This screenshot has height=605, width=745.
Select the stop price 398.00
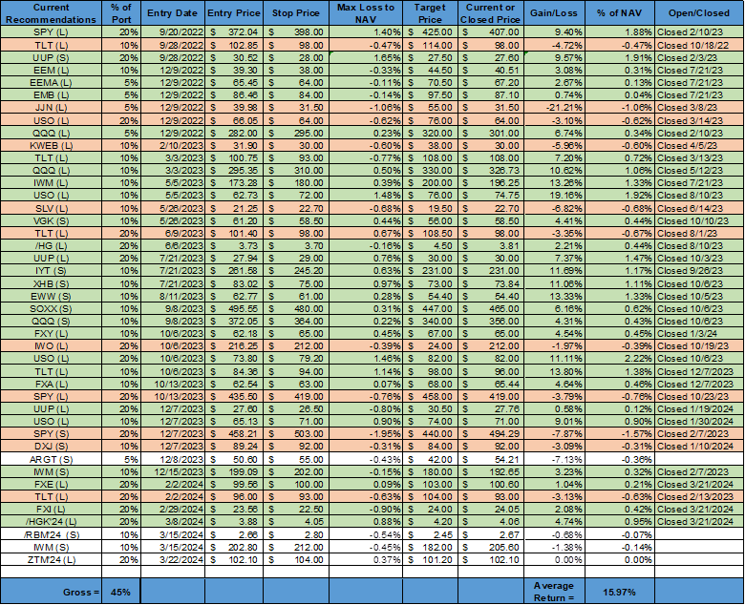click(295, 32)
